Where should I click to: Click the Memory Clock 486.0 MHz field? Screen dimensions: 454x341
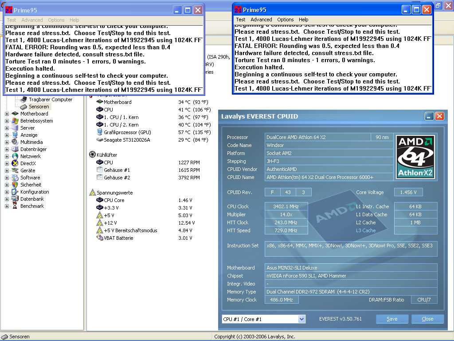(x=282, y=300)
